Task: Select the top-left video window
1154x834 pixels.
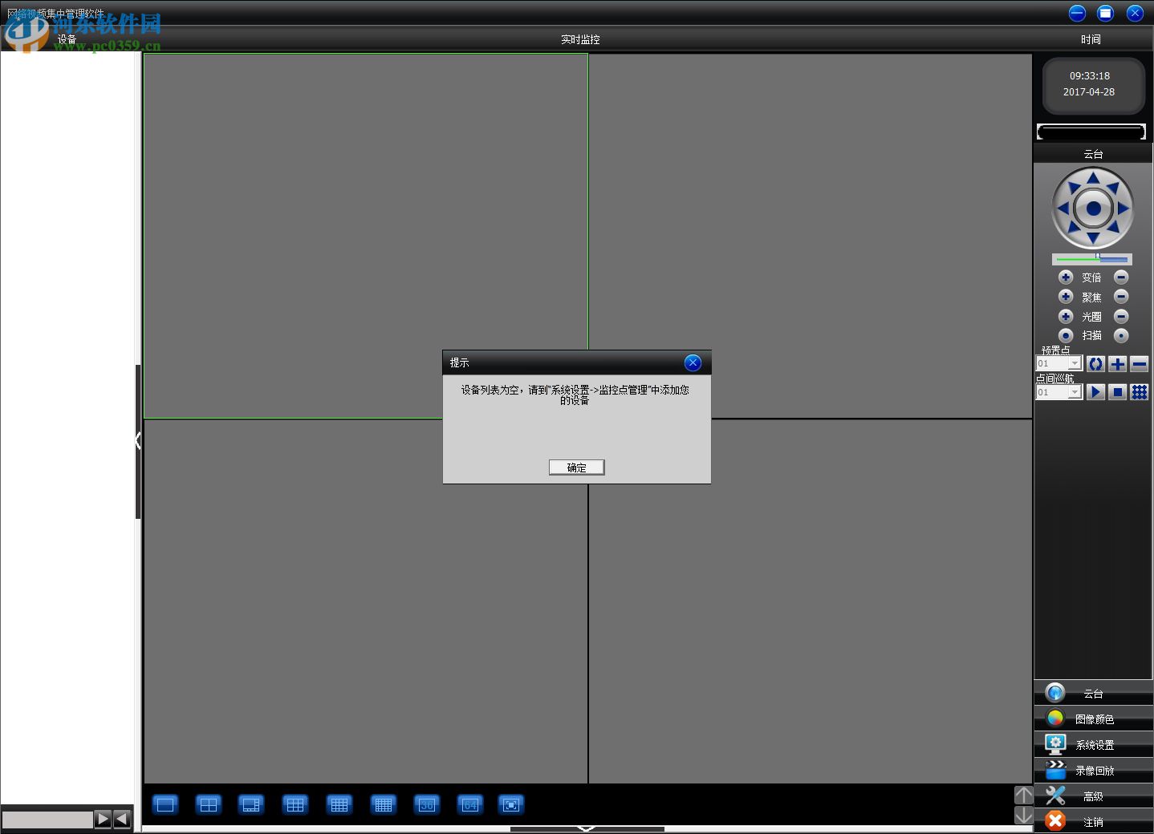Action: pyautogui.click(x=366, y=236)
